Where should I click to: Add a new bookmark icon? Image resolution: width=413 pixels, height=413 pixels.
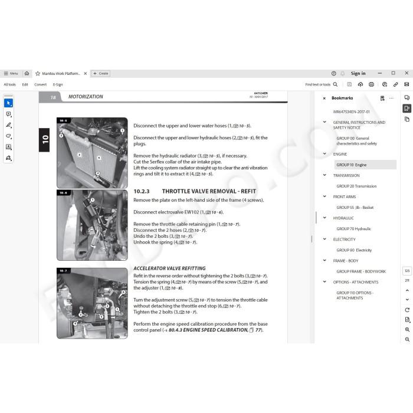pyautogui.click(x=382, y=99)
